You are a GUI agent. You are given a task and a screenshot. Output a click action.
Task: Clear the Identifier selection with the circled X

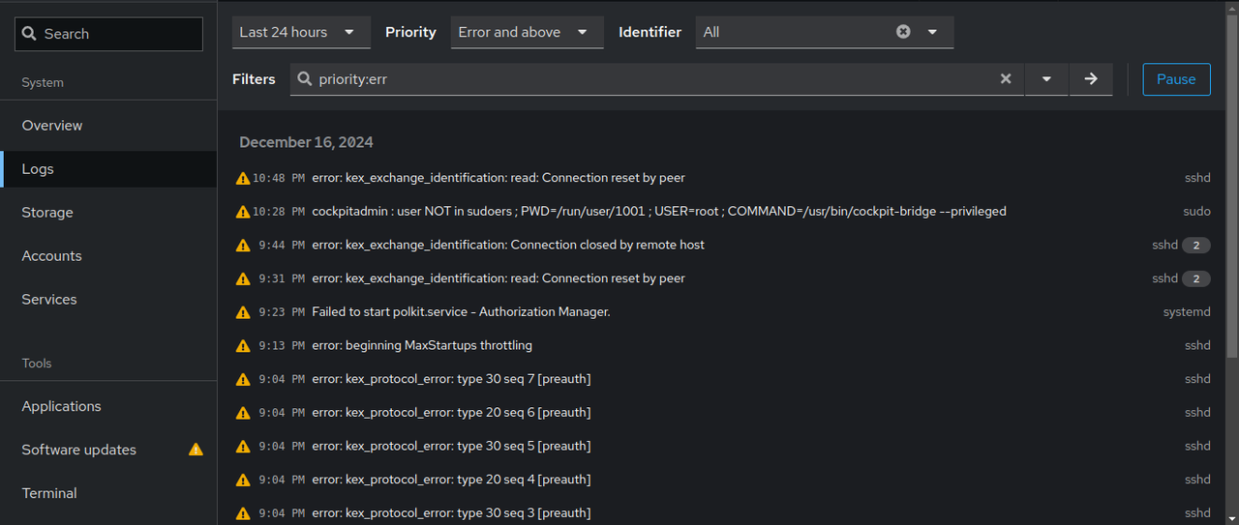pos(903,32)
